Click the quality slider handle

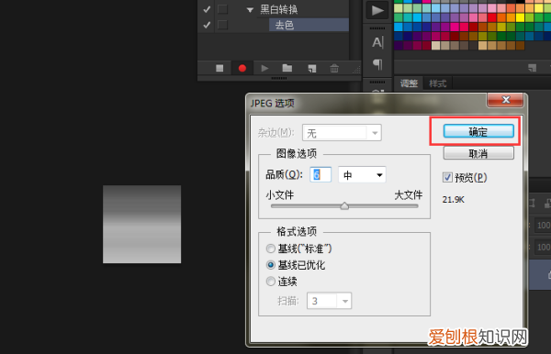344,206
